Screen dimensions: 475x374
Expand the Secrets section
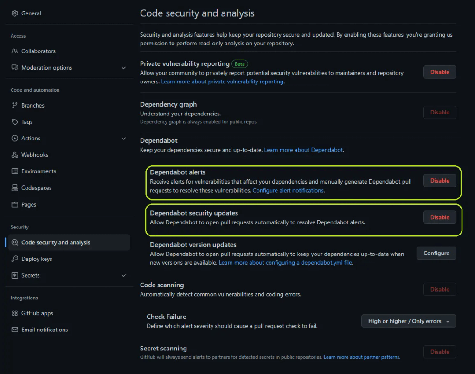pyautogui.click(x=123, y=275)
